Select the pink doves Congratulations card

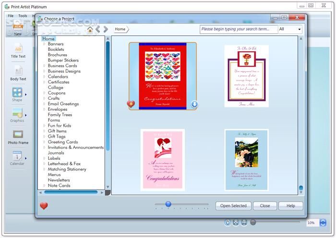(x=163, y=160)
